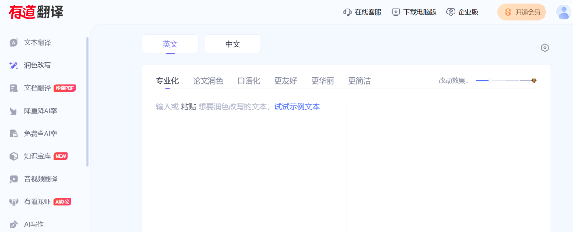Click the 改动效果 slider track middle
573x232 pixels.
click(x=505, y=80)
